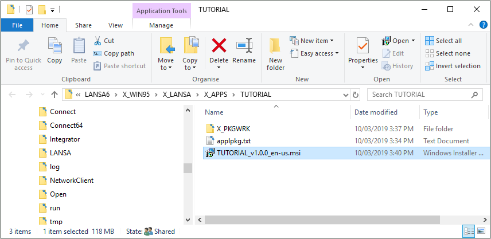Switch to the Share ribbon tab
491x239 pixels.
83,25
